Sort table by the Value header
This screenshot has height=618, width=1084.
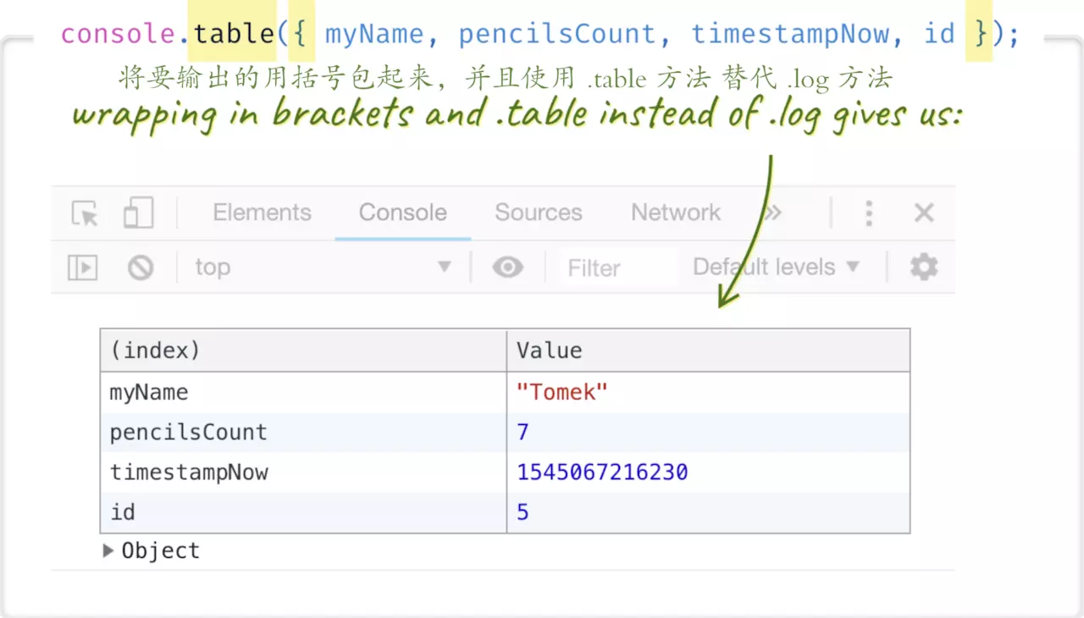click(x=708, y=350)
